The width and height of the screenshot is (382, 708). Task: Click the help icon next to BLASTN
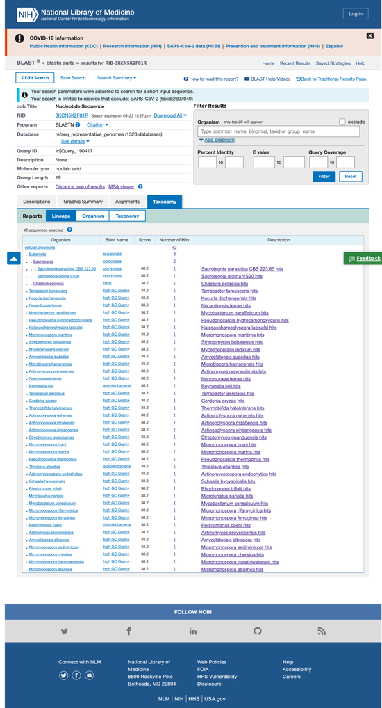pos(78,124)
